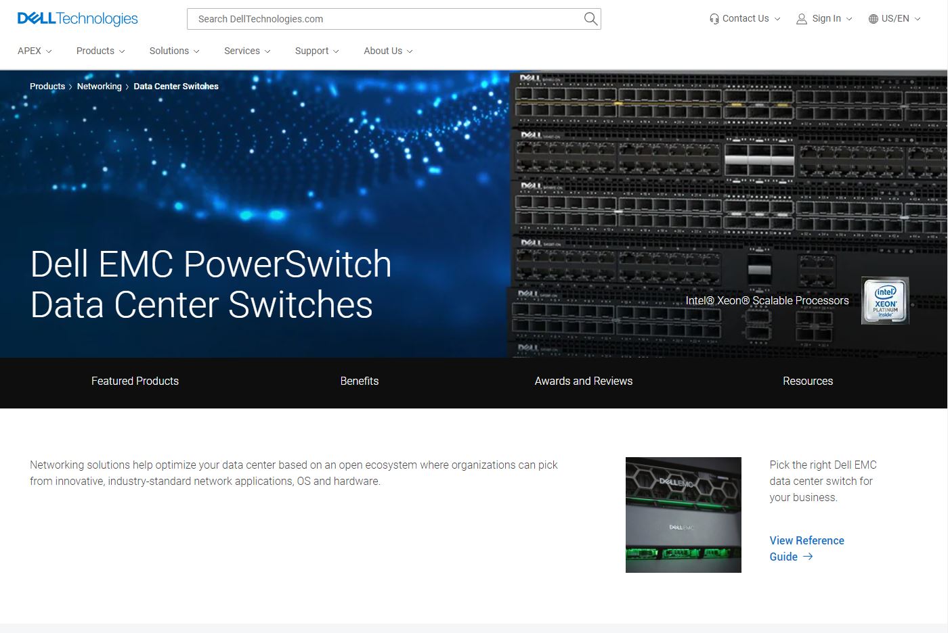
Task: Open the View Reference Guide link
Action: click(x=807, y=548)
